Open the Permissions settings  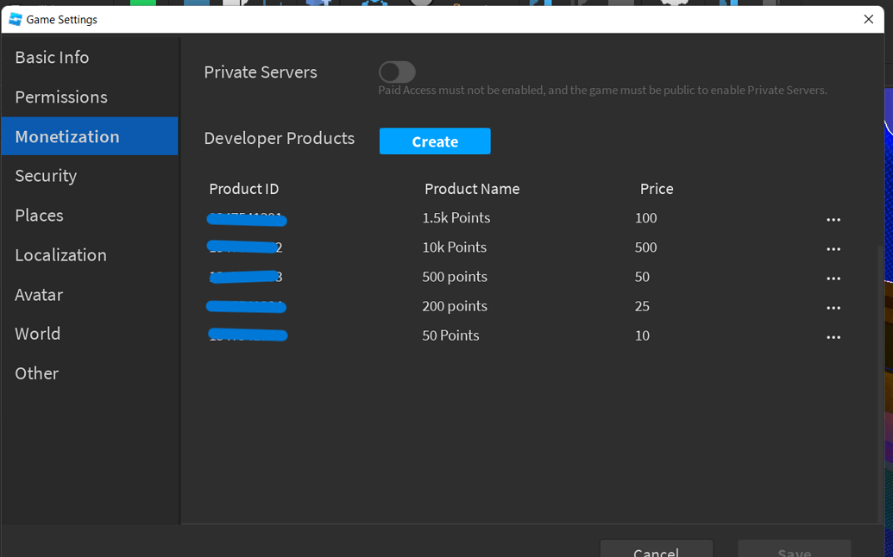61,97
